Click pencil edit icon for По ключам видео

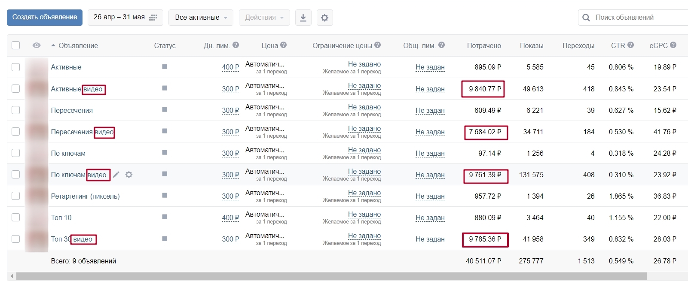tap(116, 175)
